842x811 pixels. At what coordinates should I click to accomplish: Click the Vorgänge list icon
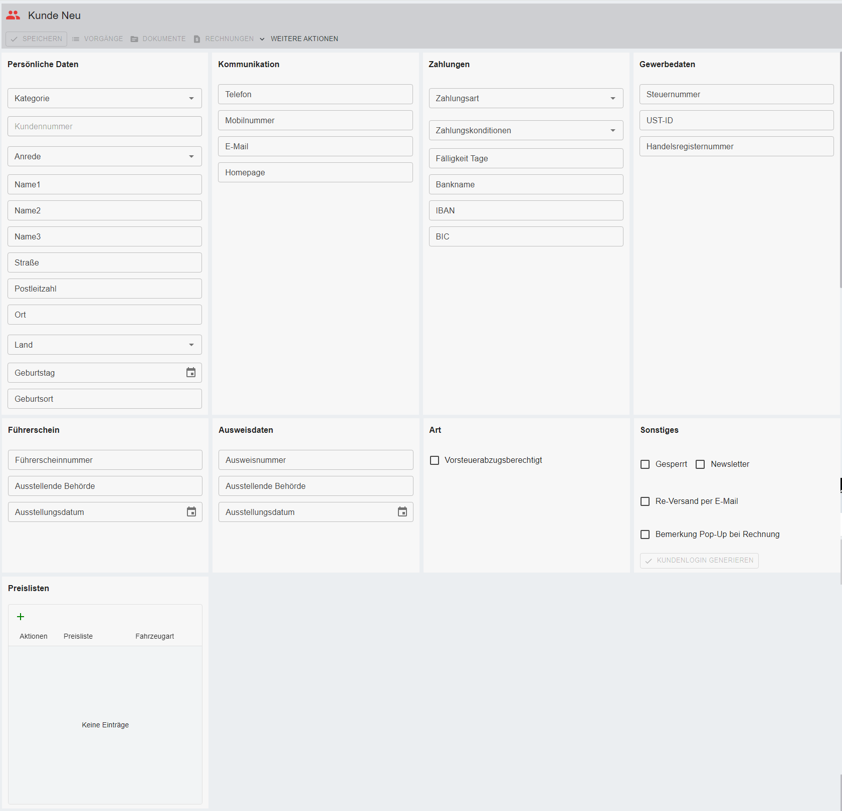76,39
